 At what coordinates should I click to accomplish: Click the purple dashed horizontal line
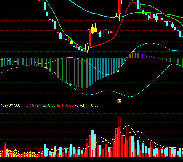point(30,35)
